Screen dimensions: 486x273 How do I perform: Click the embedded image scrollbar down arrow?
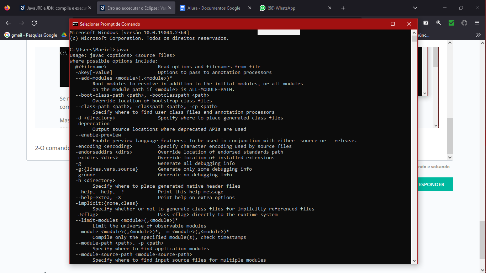[x=436, y=125]
